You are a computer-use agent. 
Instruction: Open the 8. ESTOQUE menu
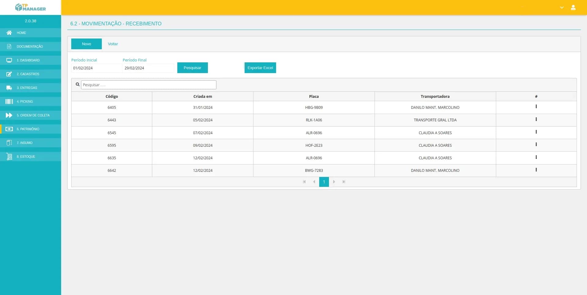point(31,157)
